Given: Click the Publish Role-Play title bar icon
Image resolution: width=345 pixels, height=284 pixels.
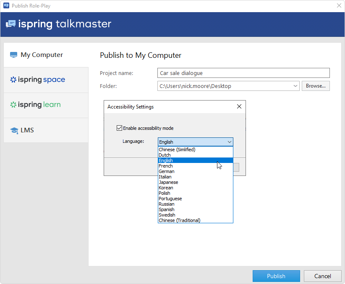Looking at the screenshot, I should [6, 6].
